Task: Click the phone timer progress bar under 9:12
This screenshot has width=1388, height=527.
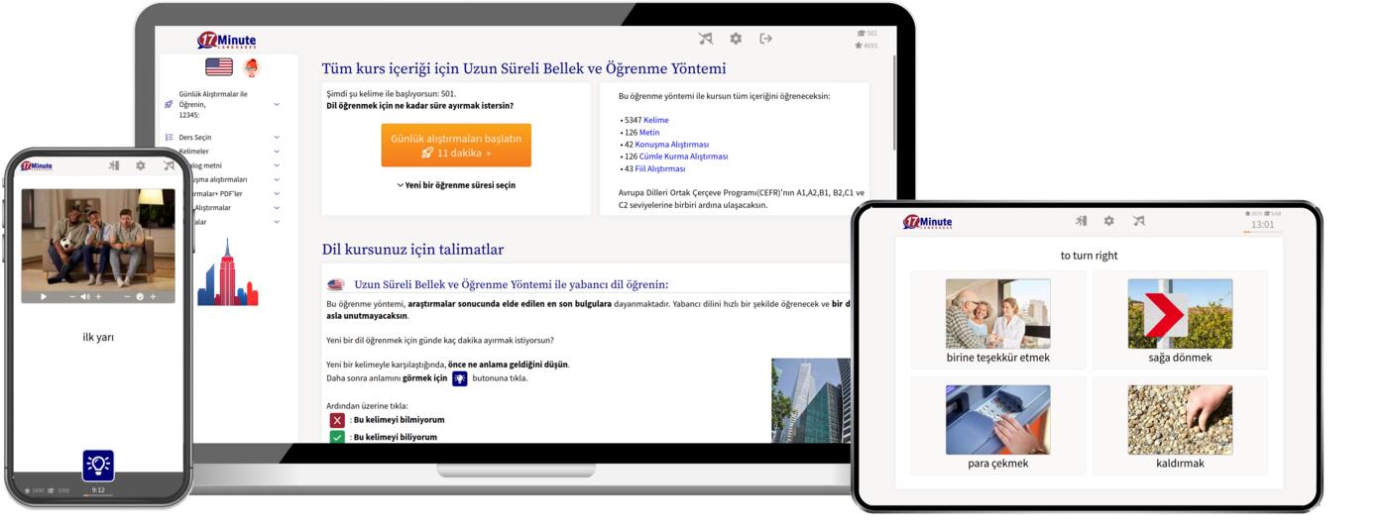Action: [x=98, y=495]
